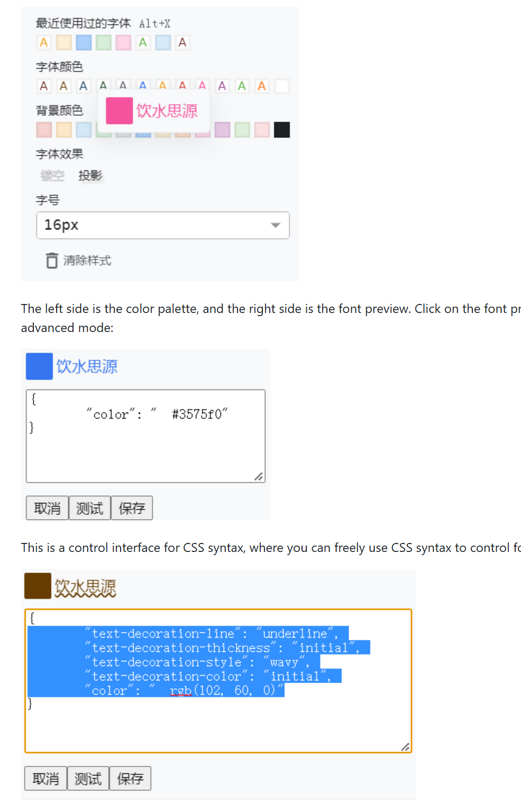Screen dimensions: 521x802
Task: Apply the 镂空 hollow font effect
Action: tap(52, 176)
